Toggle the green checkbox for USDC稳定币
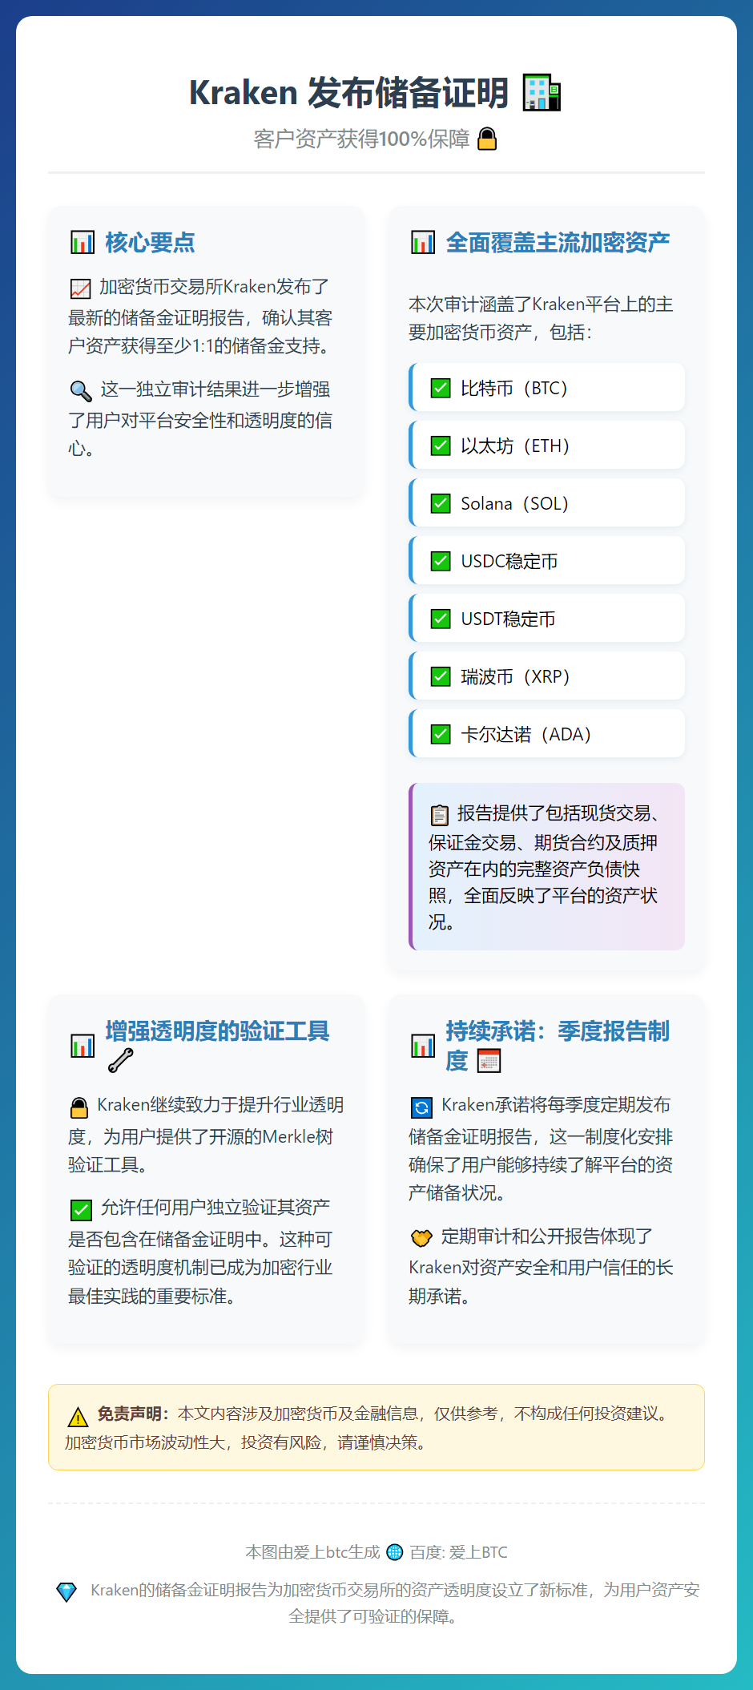The width and height of the screenshot is (753, 1690). (441, 561)
